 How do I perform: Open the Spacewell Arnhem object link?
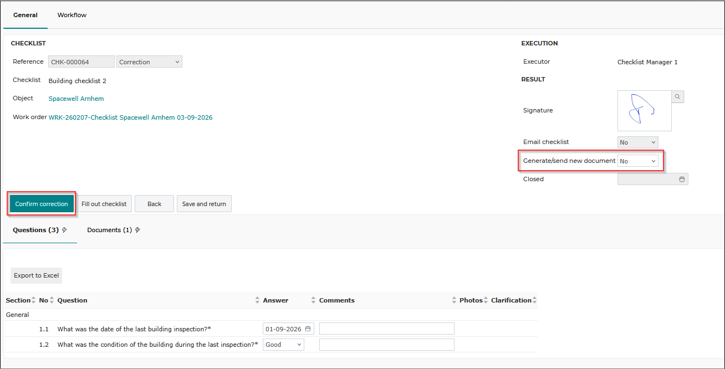pos(76,99)
